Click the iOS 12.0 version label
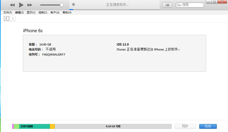Viewport: 228px width, 132px height. (123, 44)
